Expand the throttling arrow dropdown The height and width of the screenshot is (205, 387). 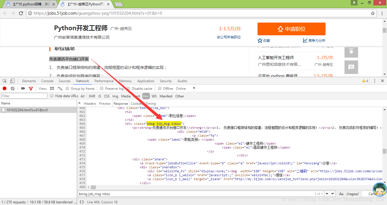coord(194,88)
